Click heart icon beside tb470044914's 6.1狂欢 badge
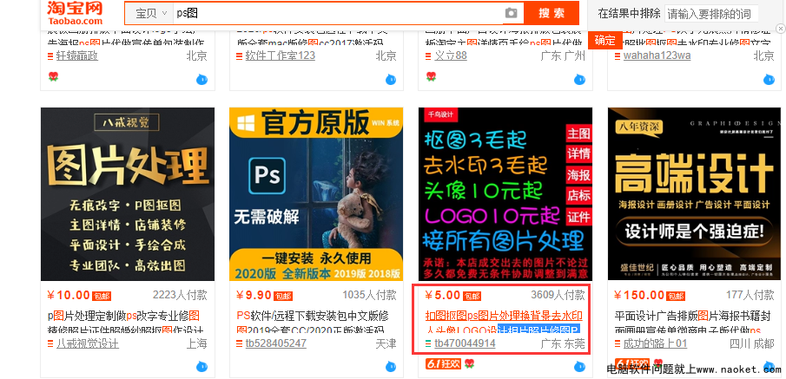This screenshot has height=379, width=786. point(469,363)
